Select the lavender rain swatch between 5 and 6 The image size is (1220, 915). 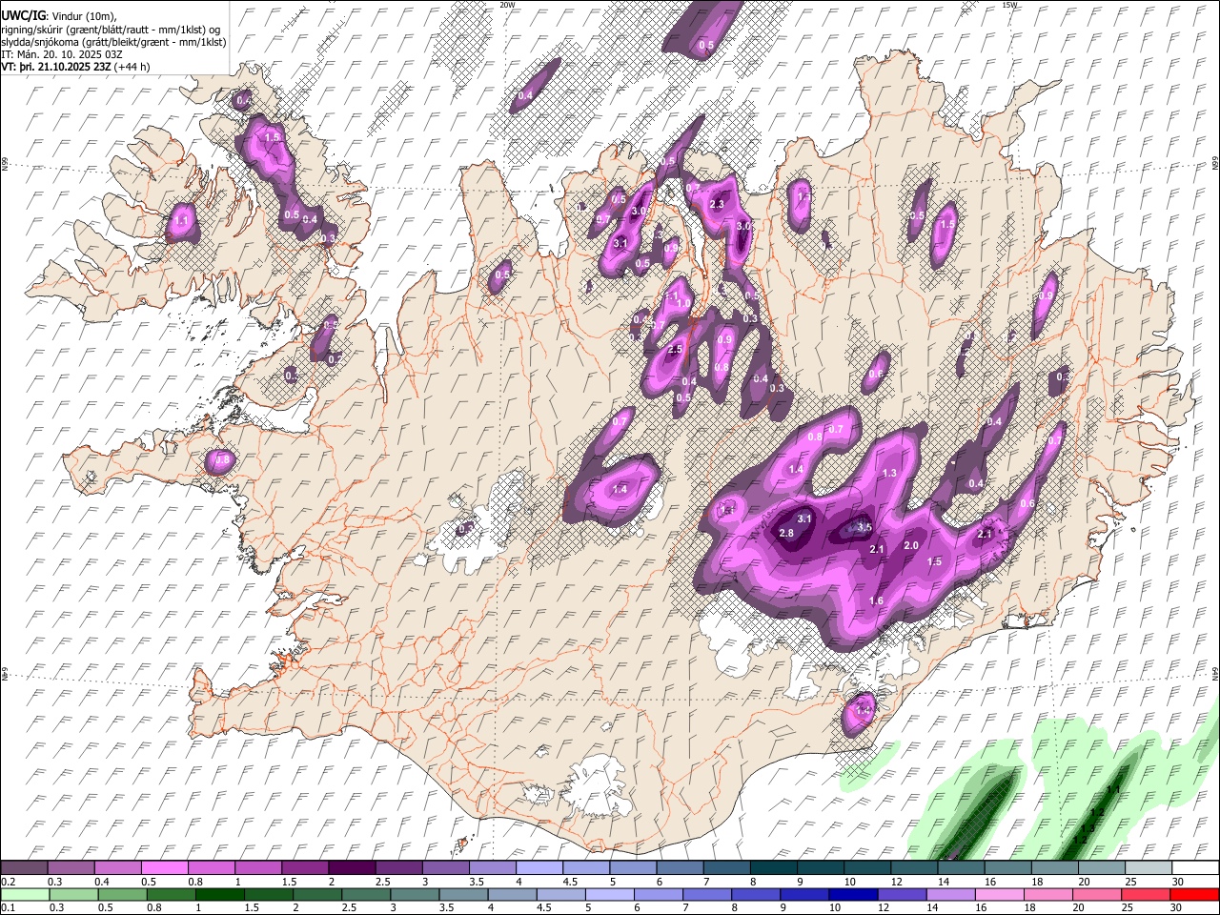point(610,894)
